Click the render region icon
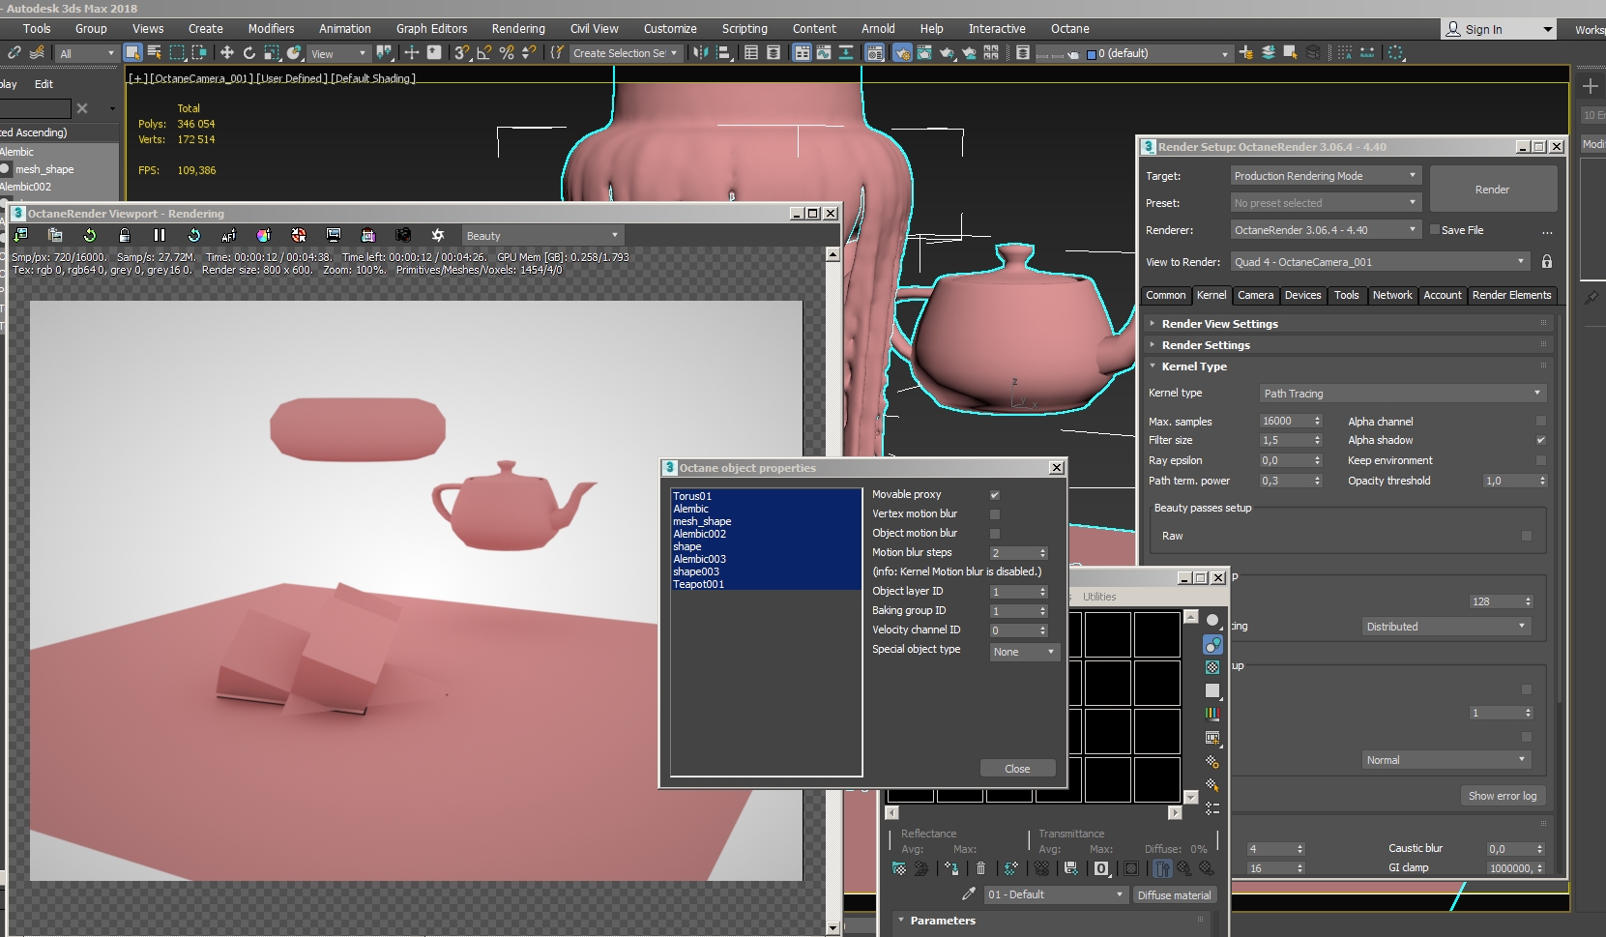 [x=334, y=235]
